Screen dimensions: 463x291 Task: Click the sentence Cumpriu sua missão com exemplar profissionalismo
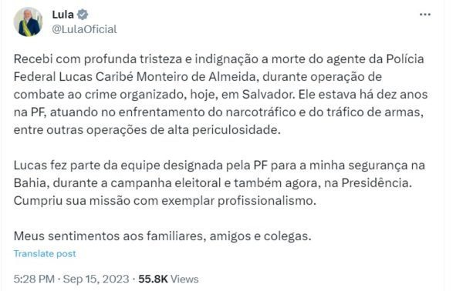pyautogui.click(x=165, y=201)
